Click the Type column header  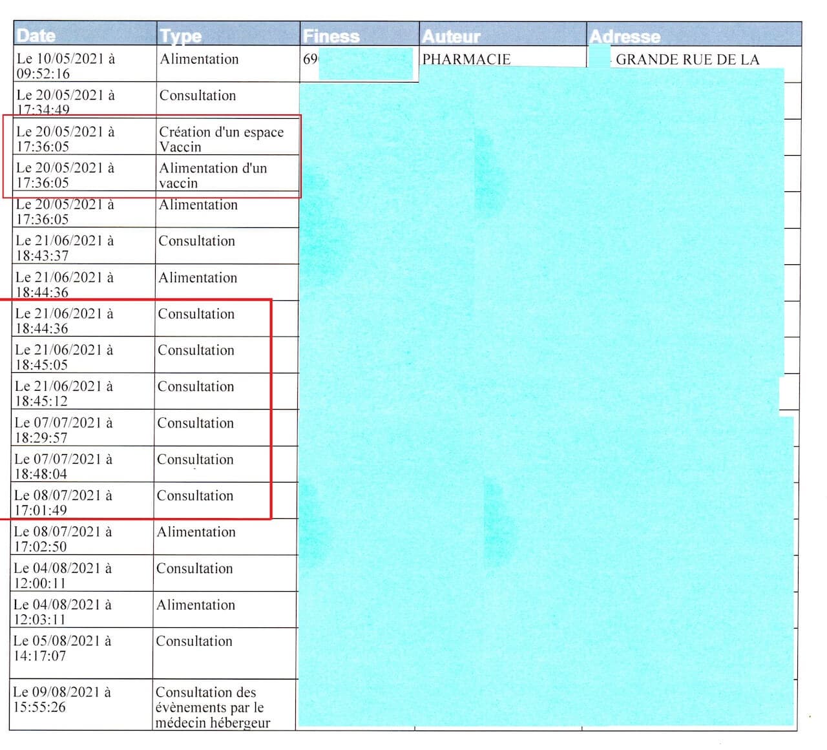tap(181, 36)
